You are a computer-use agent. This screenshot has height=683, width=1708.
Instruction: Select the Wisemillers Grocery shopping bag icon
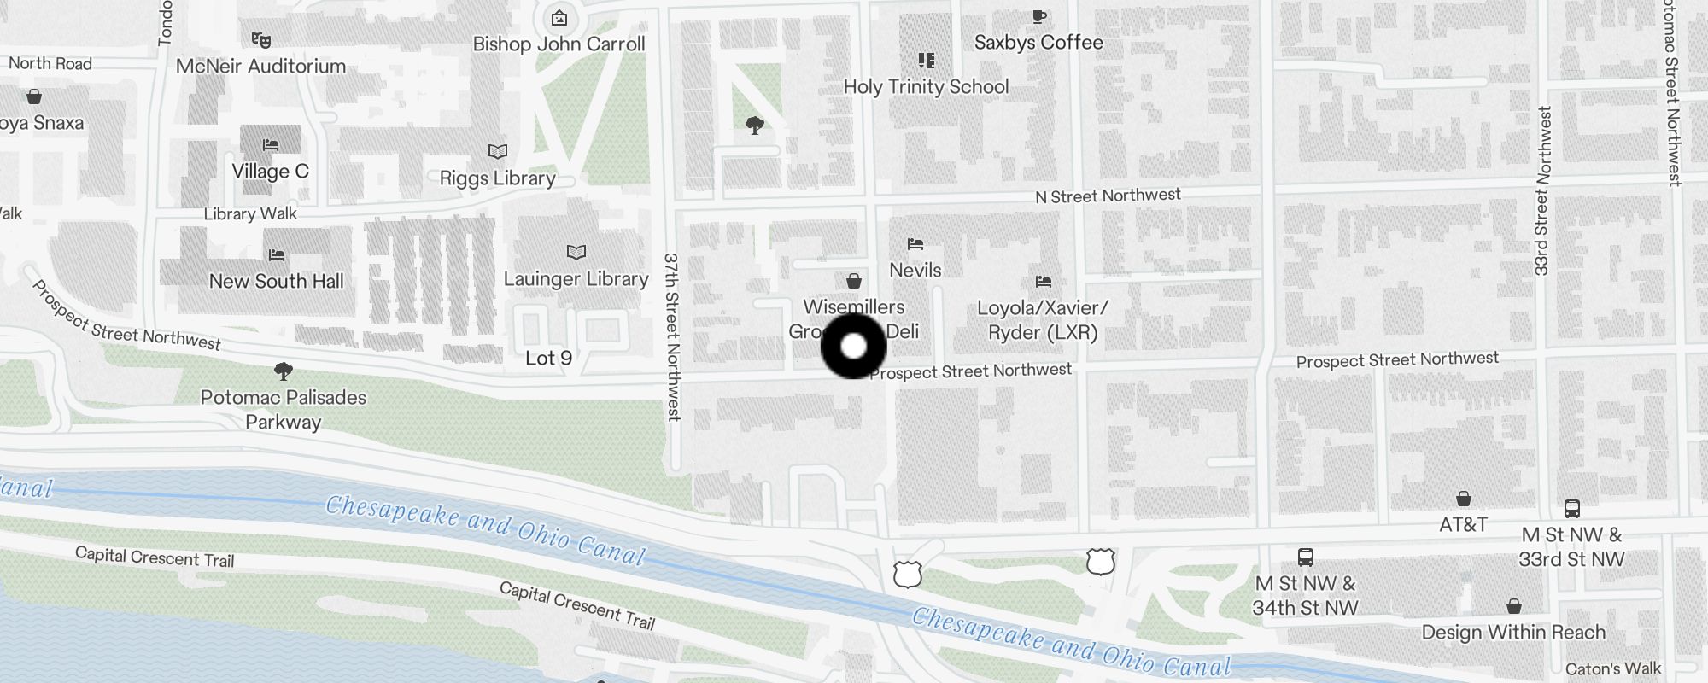(x=853, y=281)
